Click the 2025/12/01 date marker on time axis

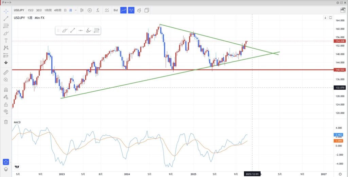point(252,174)
